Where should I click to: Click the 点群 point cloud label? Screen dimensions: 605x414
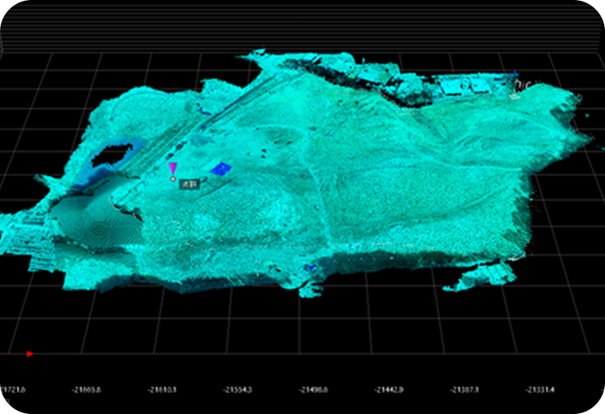pos(189,183)
